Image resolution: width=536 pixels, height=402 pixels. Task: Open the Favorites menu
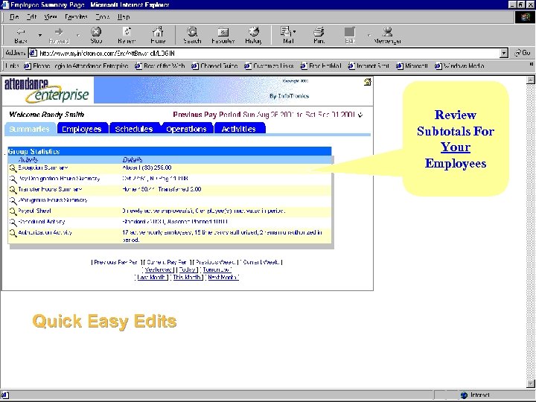[x=76, y=16]
